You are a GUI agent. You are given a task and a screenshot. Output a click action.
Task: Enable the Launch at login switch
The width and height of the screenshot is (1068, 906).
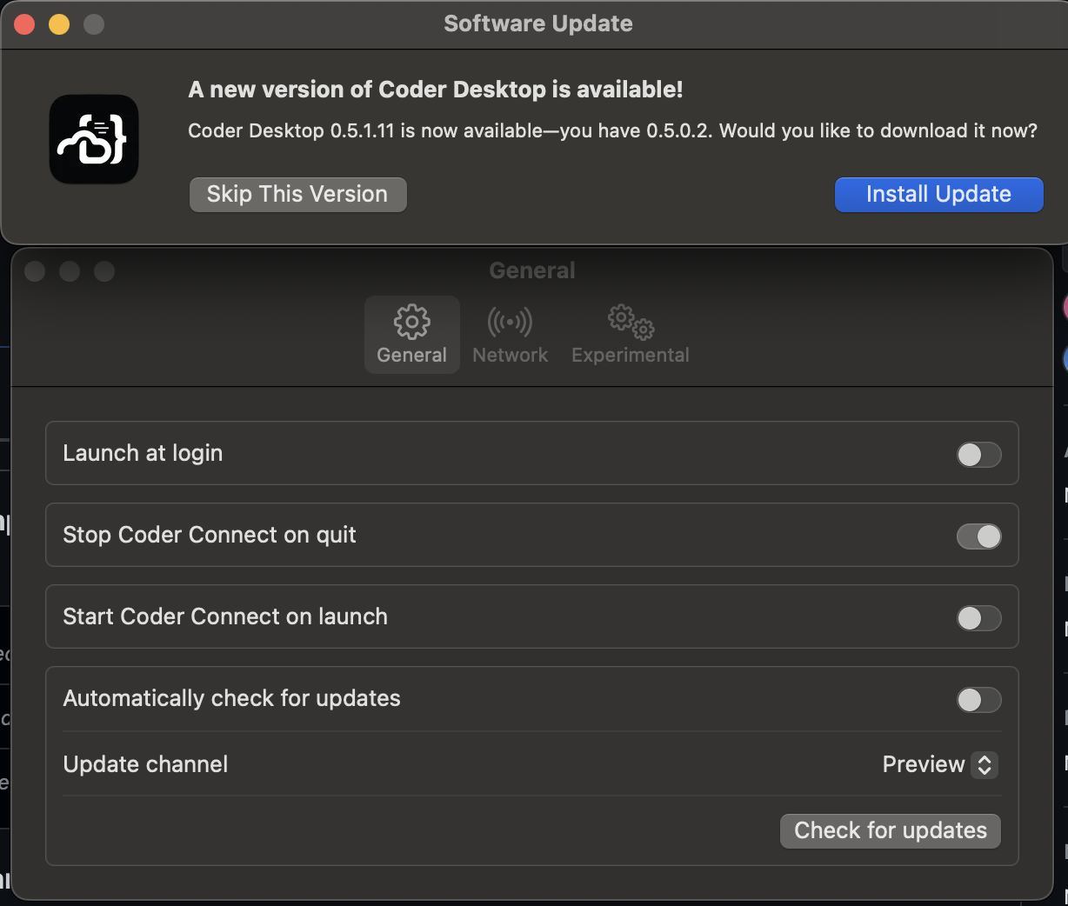(978, 454)
